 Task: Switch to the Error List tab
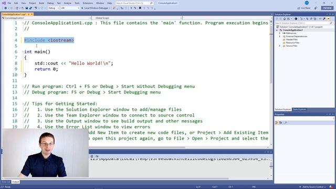pos(6,182)
